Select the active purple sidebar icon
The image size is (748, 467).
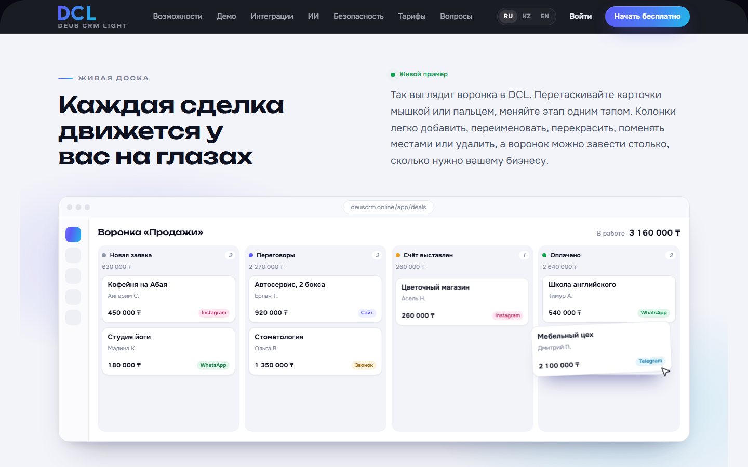click(73, 235)
